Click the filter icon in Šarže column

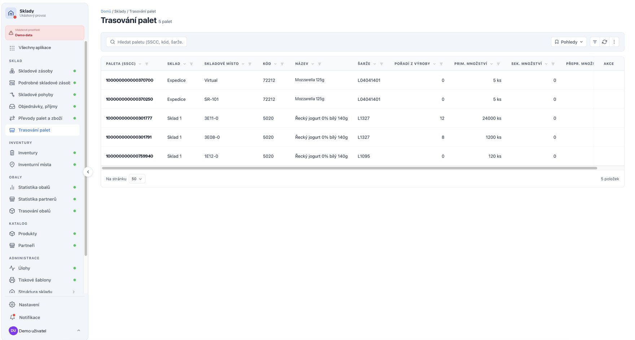pos(381,64)
